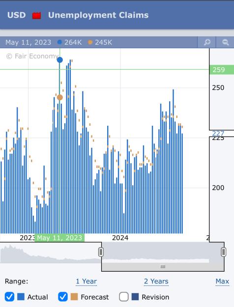Click the 264K actual readout in info bar
This screenshot has height=307, width=234.
pos(73,42)
